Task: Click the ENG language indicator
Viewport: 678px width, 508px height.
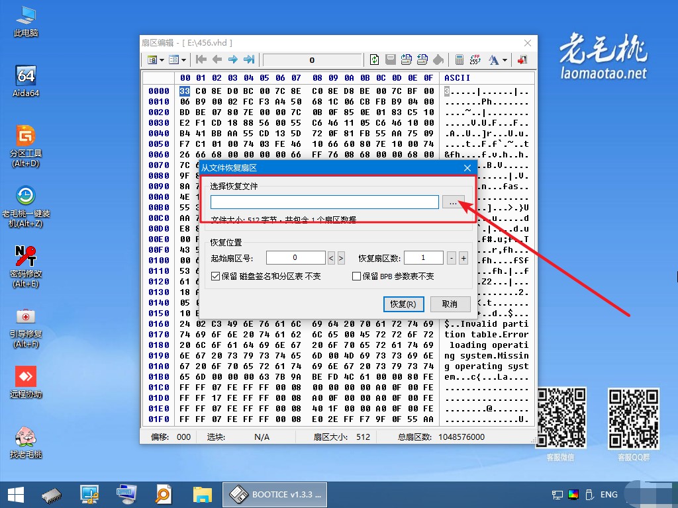Action: click(x=609, y=495)
